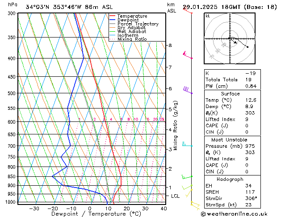
Task: Click the Most Unstable Pressure value 975
Action: click(x=250, y=146)
